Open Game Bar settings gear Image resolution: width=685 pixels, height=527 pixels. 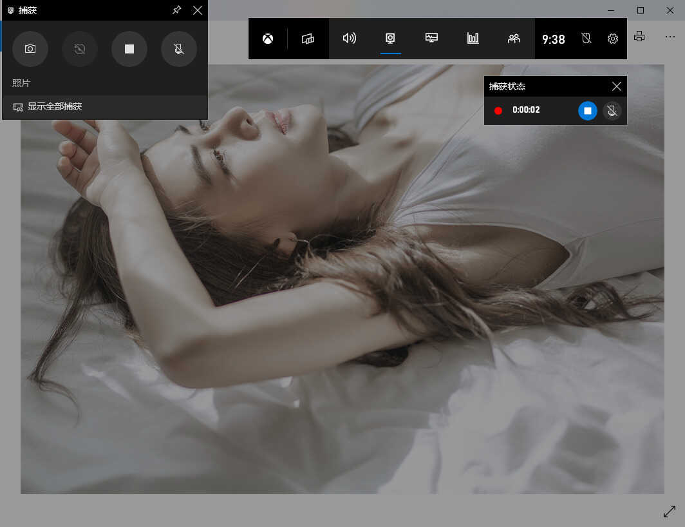(x=612, y=39)
